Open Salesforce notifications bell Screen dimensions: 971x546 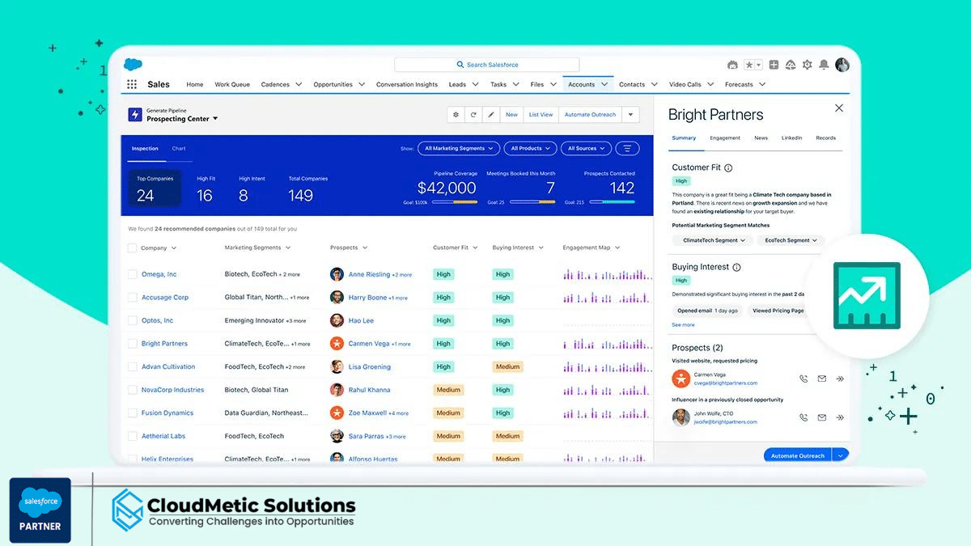[824, 65]
